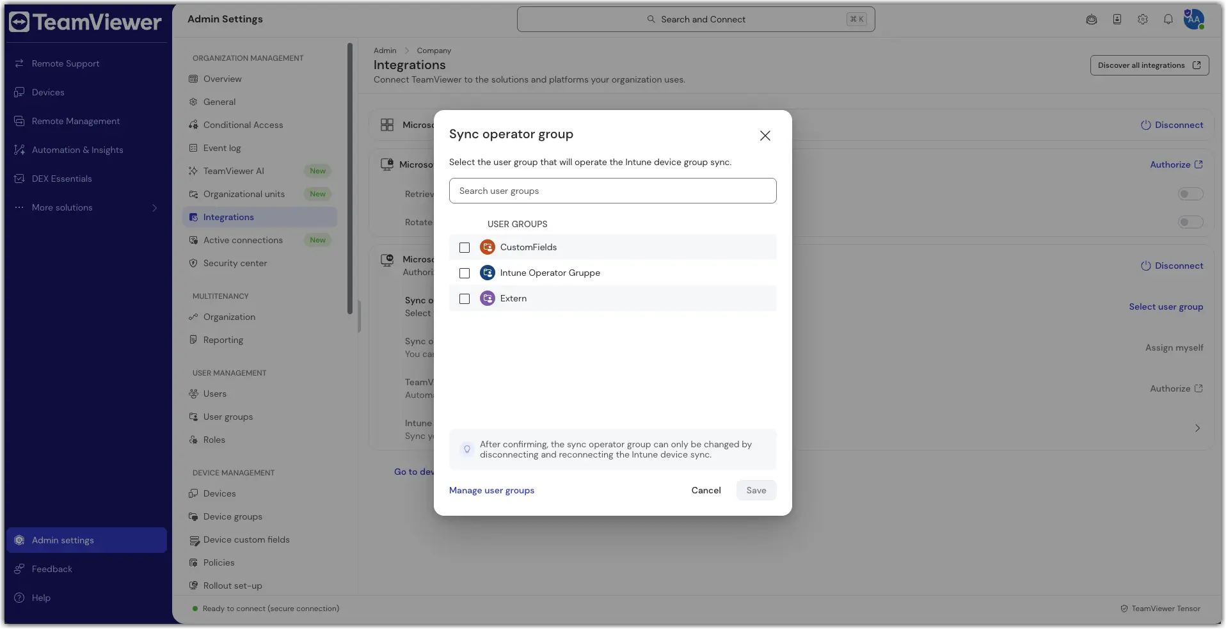Click upper Authorize link
Screen dimensions: 1226x629
1176,164
